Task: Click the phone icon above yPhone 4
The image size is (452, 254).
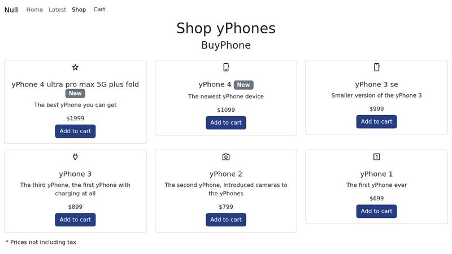Action: point(226,67)
